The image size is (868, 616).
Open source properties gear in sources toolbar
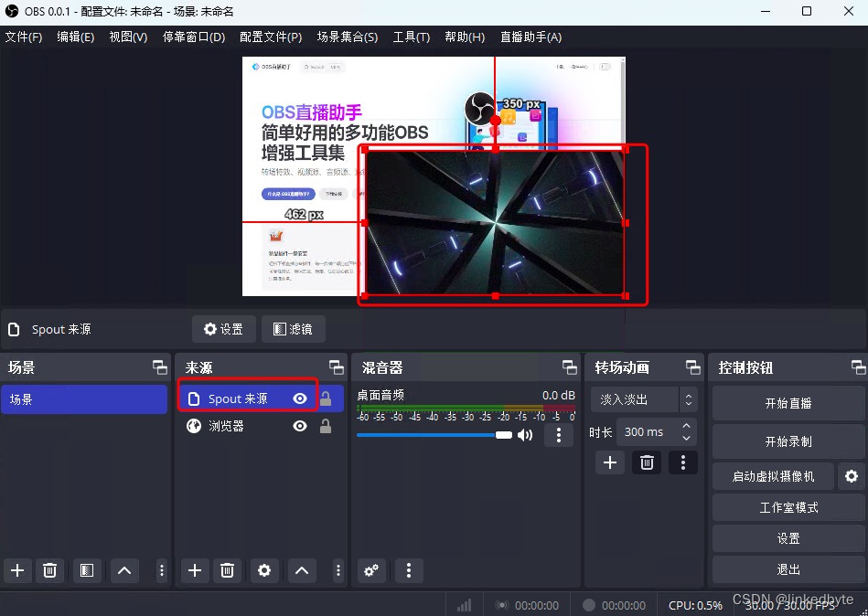[264, 570]
